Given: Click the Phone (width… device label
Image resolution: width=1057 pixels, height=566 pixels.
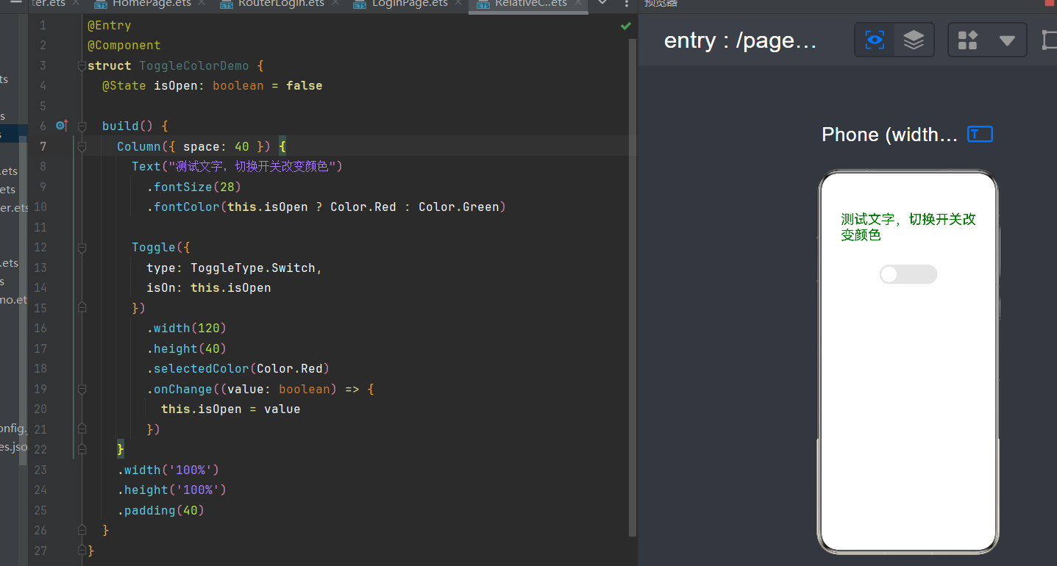Looking at the screenshot, I should tap(890, 135).
